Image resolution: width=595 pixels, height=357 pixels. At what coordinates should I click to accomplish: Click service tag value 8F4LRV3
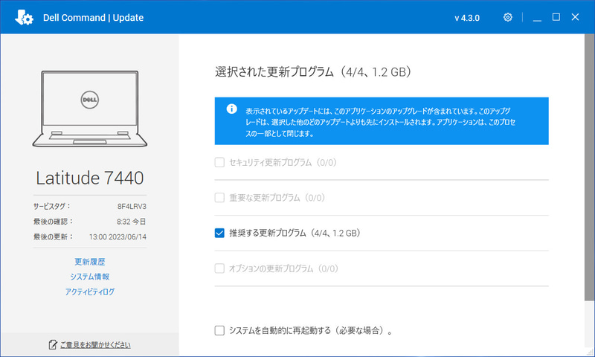[132, 206]
